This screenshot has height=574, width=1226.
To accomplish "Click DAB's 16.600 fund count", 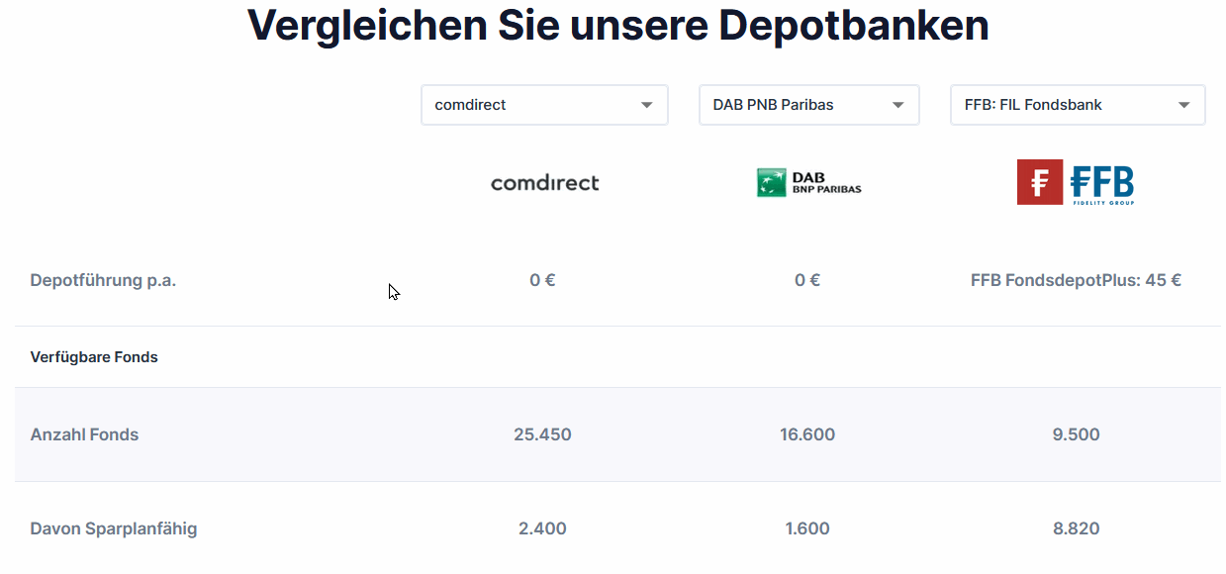I will [807, 434].
